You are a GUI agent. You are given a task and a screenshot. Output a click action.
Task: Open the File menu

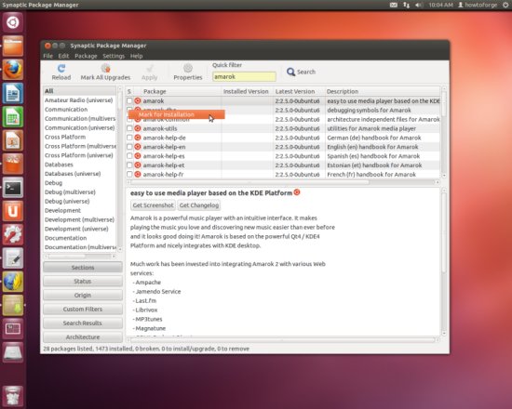[47, 56]
